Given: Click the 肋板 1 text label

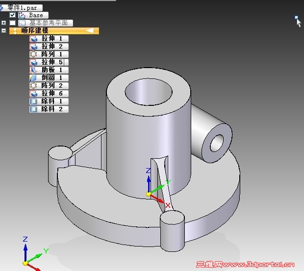Looking at the screenshot, I should pyautogui.click(x=52, y=70).
